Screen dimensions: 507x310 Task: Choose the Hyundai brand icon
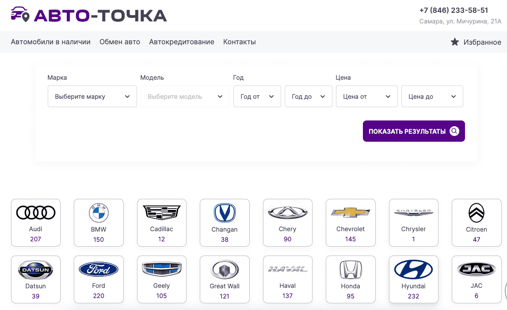tap(413, 269)
